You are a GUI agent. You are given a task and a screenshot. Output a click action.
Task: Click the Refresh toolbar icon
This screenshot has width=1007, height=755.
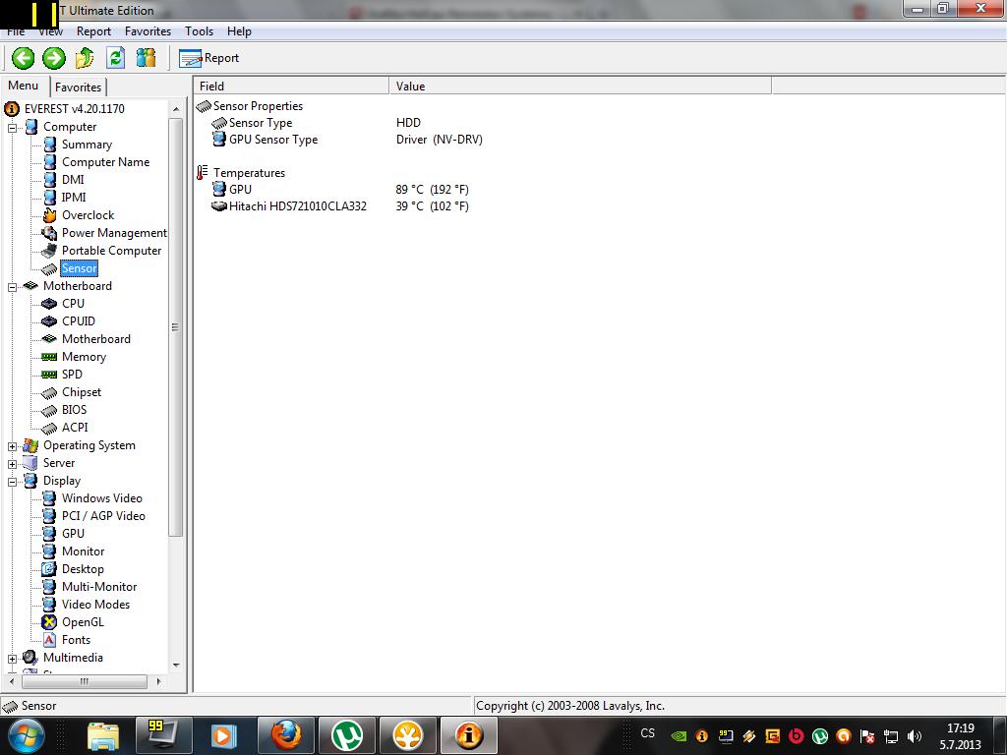tap(116, 58)
